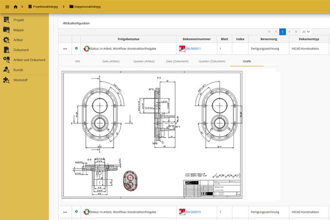The width and height of the screenshot is (330, 220).
Task: Expand the DN-000015 row details
Action: pyautogui.click(x=76, y=212)
